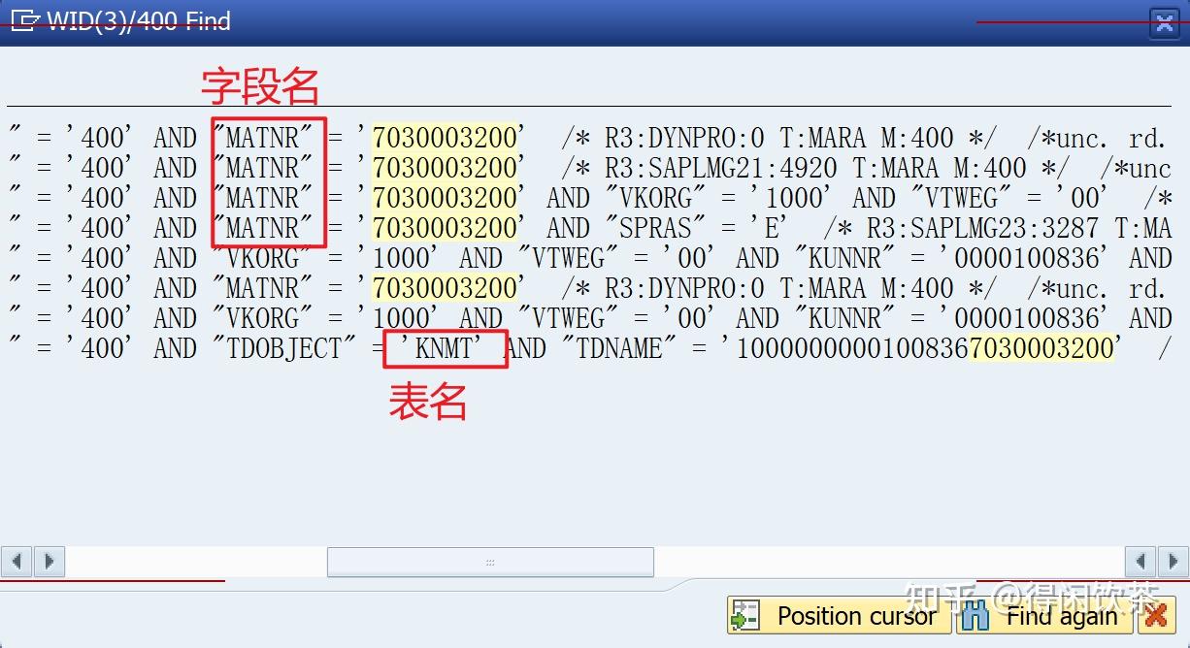Close the WID(3)/400 Find window
1190x648 pixels.
tap(1164, 22)
